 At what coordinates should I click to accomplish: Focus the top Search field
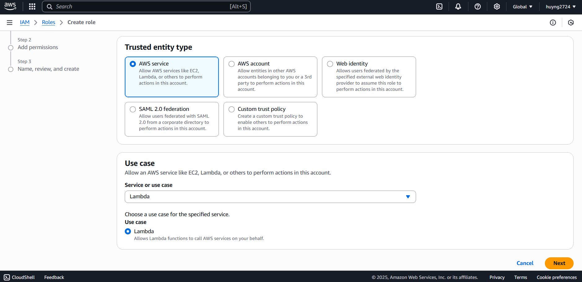click(146, 6)
